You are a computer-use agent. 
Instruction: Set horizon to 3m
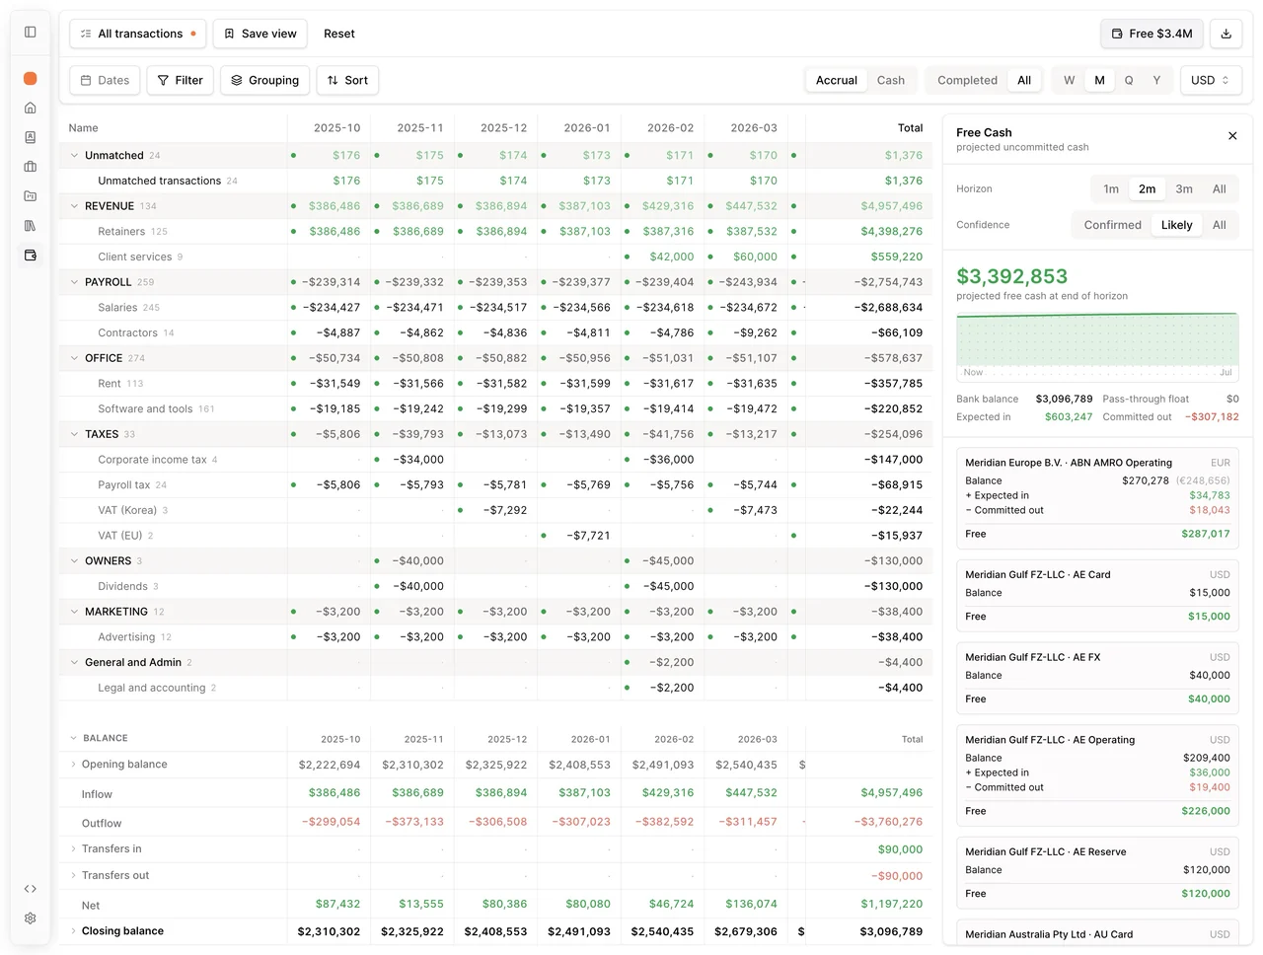coord(1184,188)
